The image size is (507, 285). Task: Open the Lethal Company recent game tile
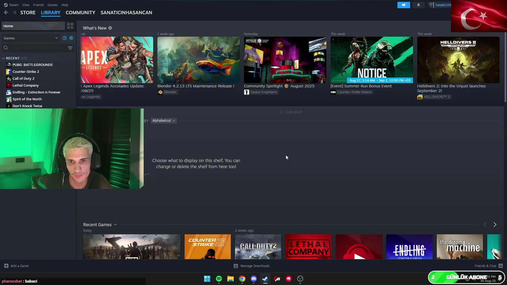[x=309, y=247]
